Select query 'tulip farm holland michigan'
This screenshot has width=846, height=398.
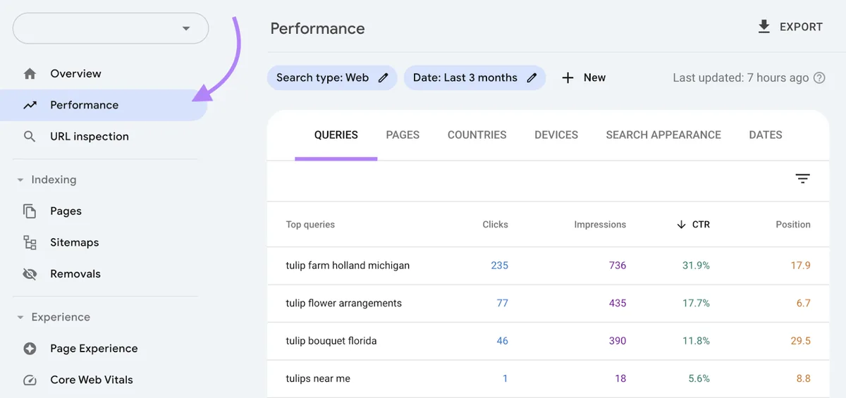point(348,266)
